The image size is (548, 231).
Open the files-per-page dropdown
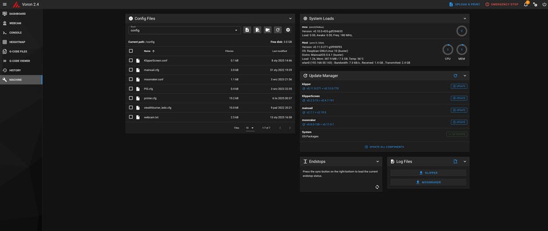(249, 128)
